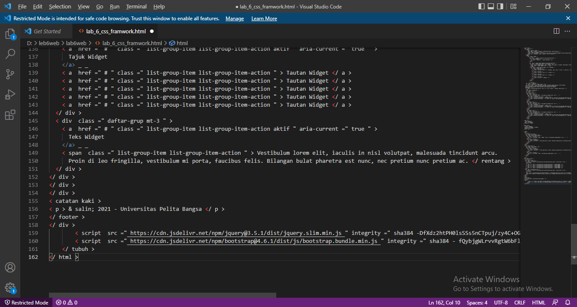Switch to the Get Started tab
The width and height of the screenshot is (577, 307).
coord(46,31)
